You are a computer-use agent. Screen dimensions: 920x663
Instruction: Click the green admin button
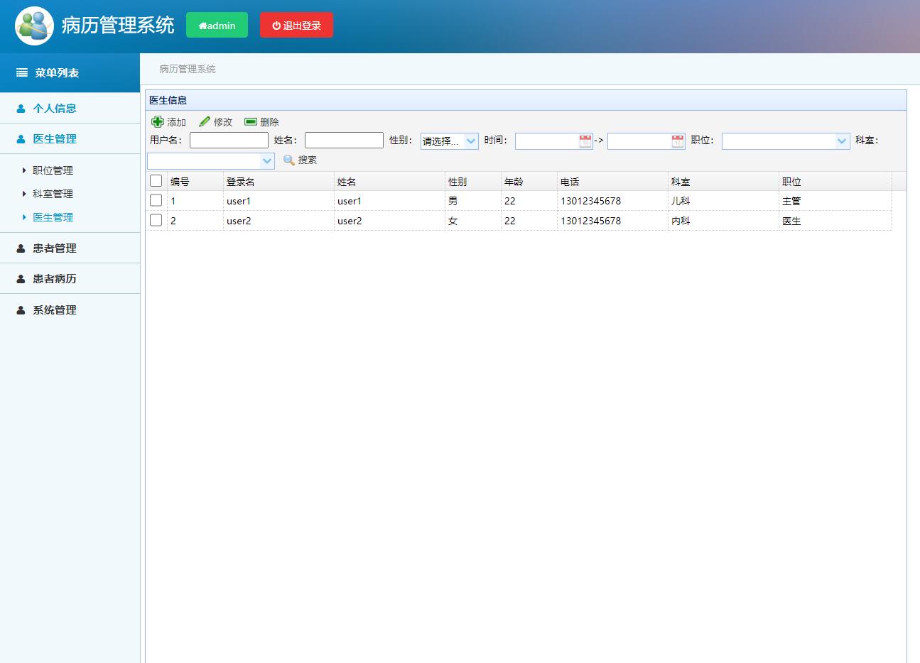click(x=217, y=26)
